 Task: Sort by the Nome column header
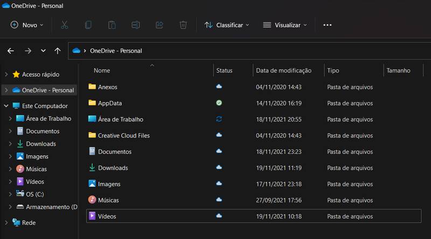102,70
